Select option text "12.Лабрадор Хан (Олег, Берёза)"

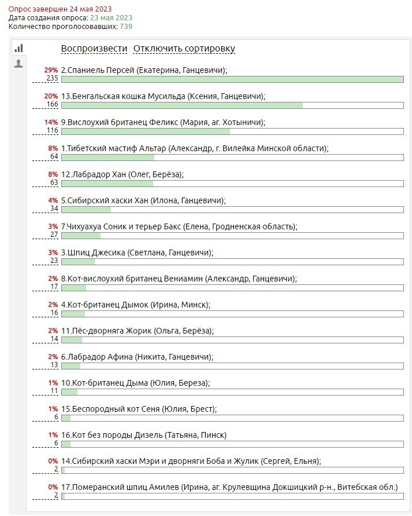121,174
